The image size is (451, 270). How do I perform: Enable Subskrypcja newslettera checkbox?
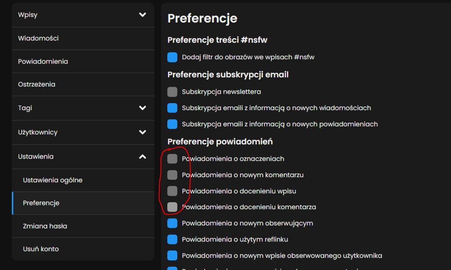pyautogui.click(x=172, y=92)
